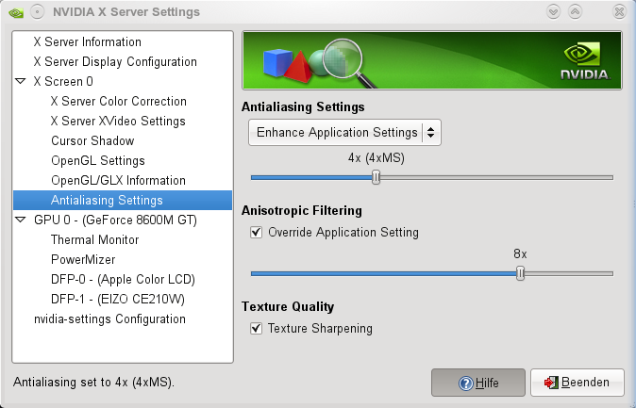Click the antialiasing 4x slider handle
Viewport: 636px width, 408px height.
[x=376, y=177]
